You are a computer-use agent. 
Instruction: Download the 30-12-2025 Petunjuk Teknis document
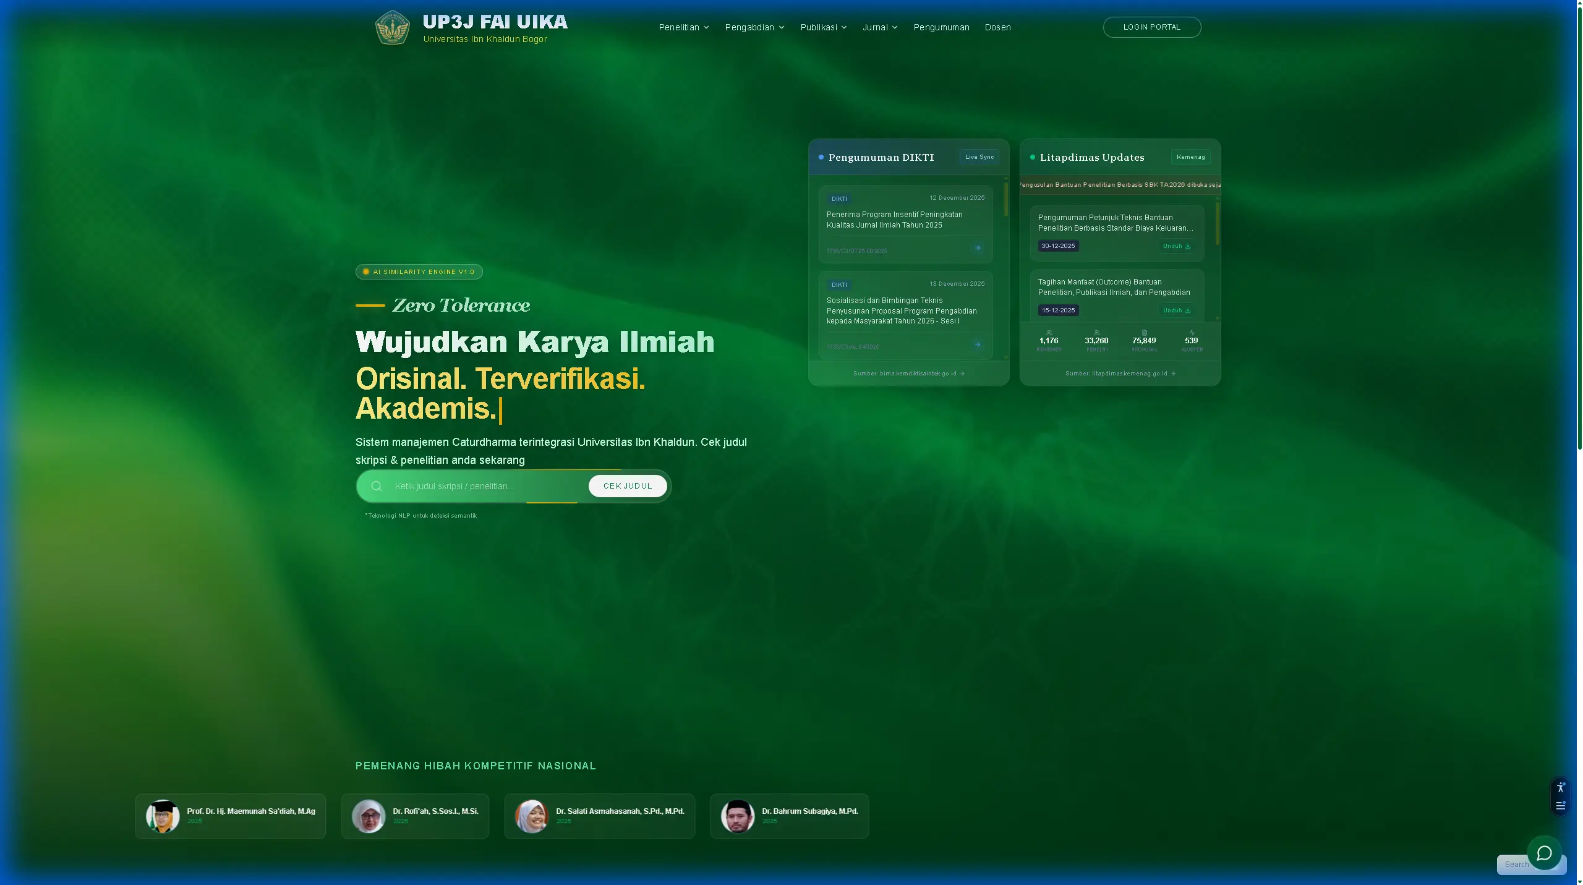[1176, 246]
